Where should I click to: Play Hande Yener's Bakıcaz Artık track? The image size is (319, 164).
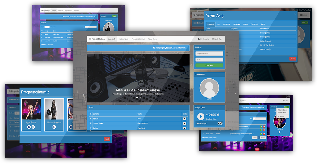[184, 123]
